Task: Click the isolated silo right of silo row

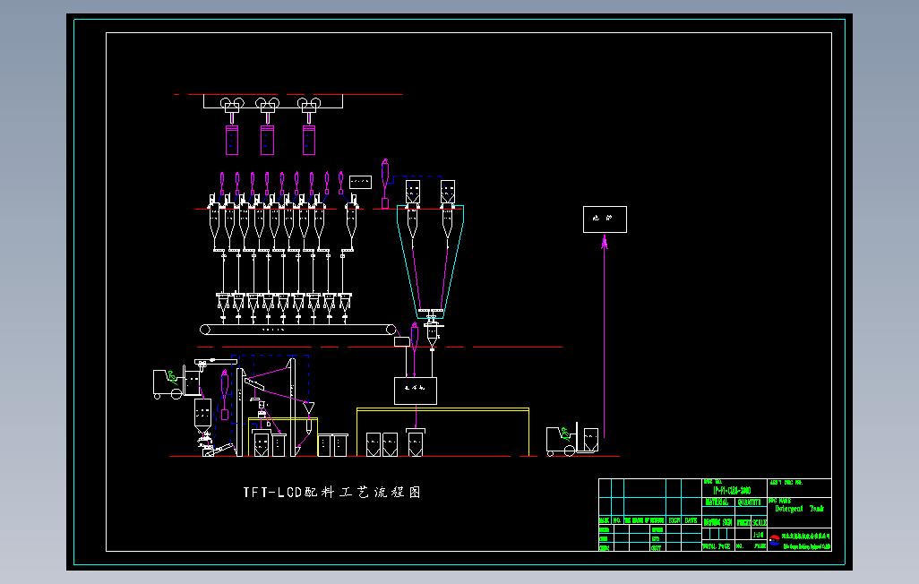Action: coord(351,227)
